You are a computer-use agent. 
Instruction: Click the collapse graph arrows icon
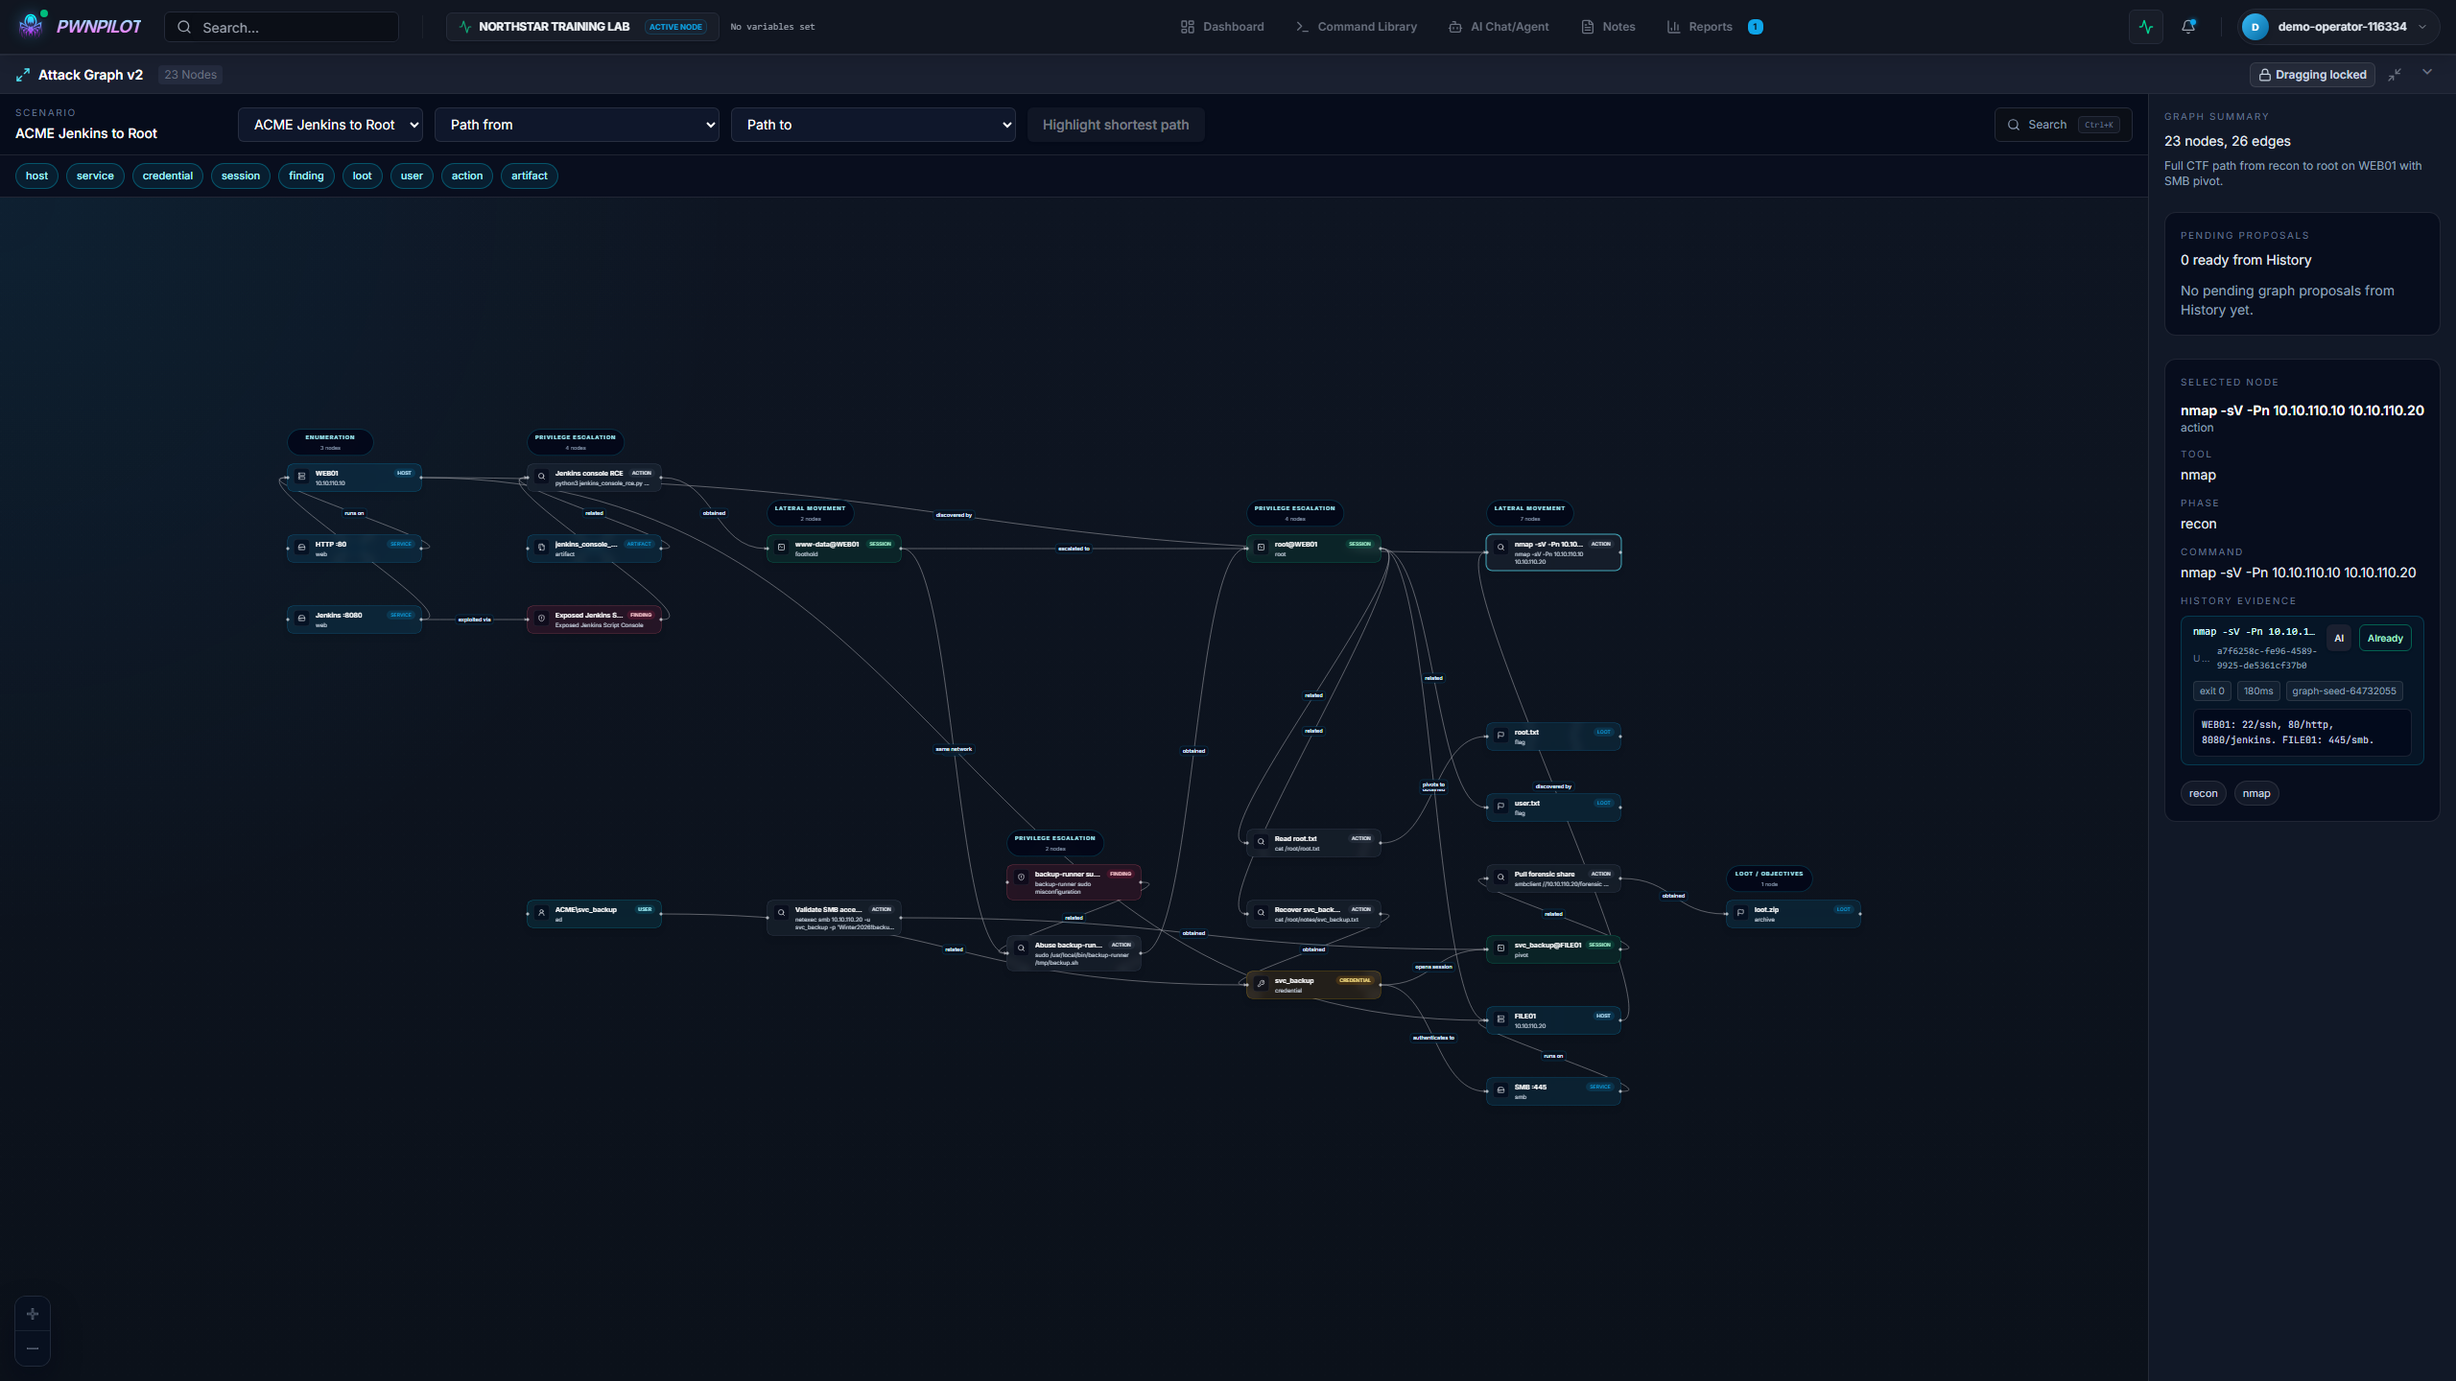click(x=2395, y=75)
